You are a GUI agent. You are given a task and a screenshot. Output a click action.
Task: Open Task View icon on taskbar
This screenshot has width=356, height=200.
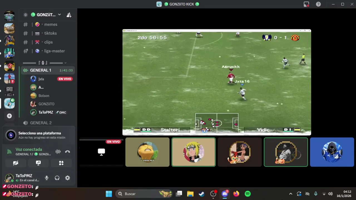179,194
